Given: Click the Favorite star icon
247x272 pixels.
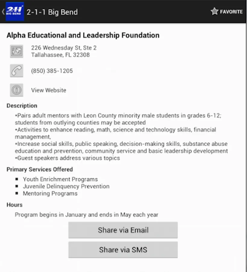Looking at the screenshot, I should pyautogui.click(x=214, y=11).
